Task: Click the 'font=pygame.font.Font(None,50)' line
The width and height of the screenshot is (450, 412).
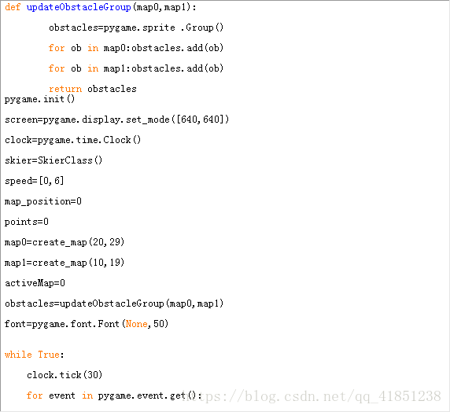Action: 87,324
